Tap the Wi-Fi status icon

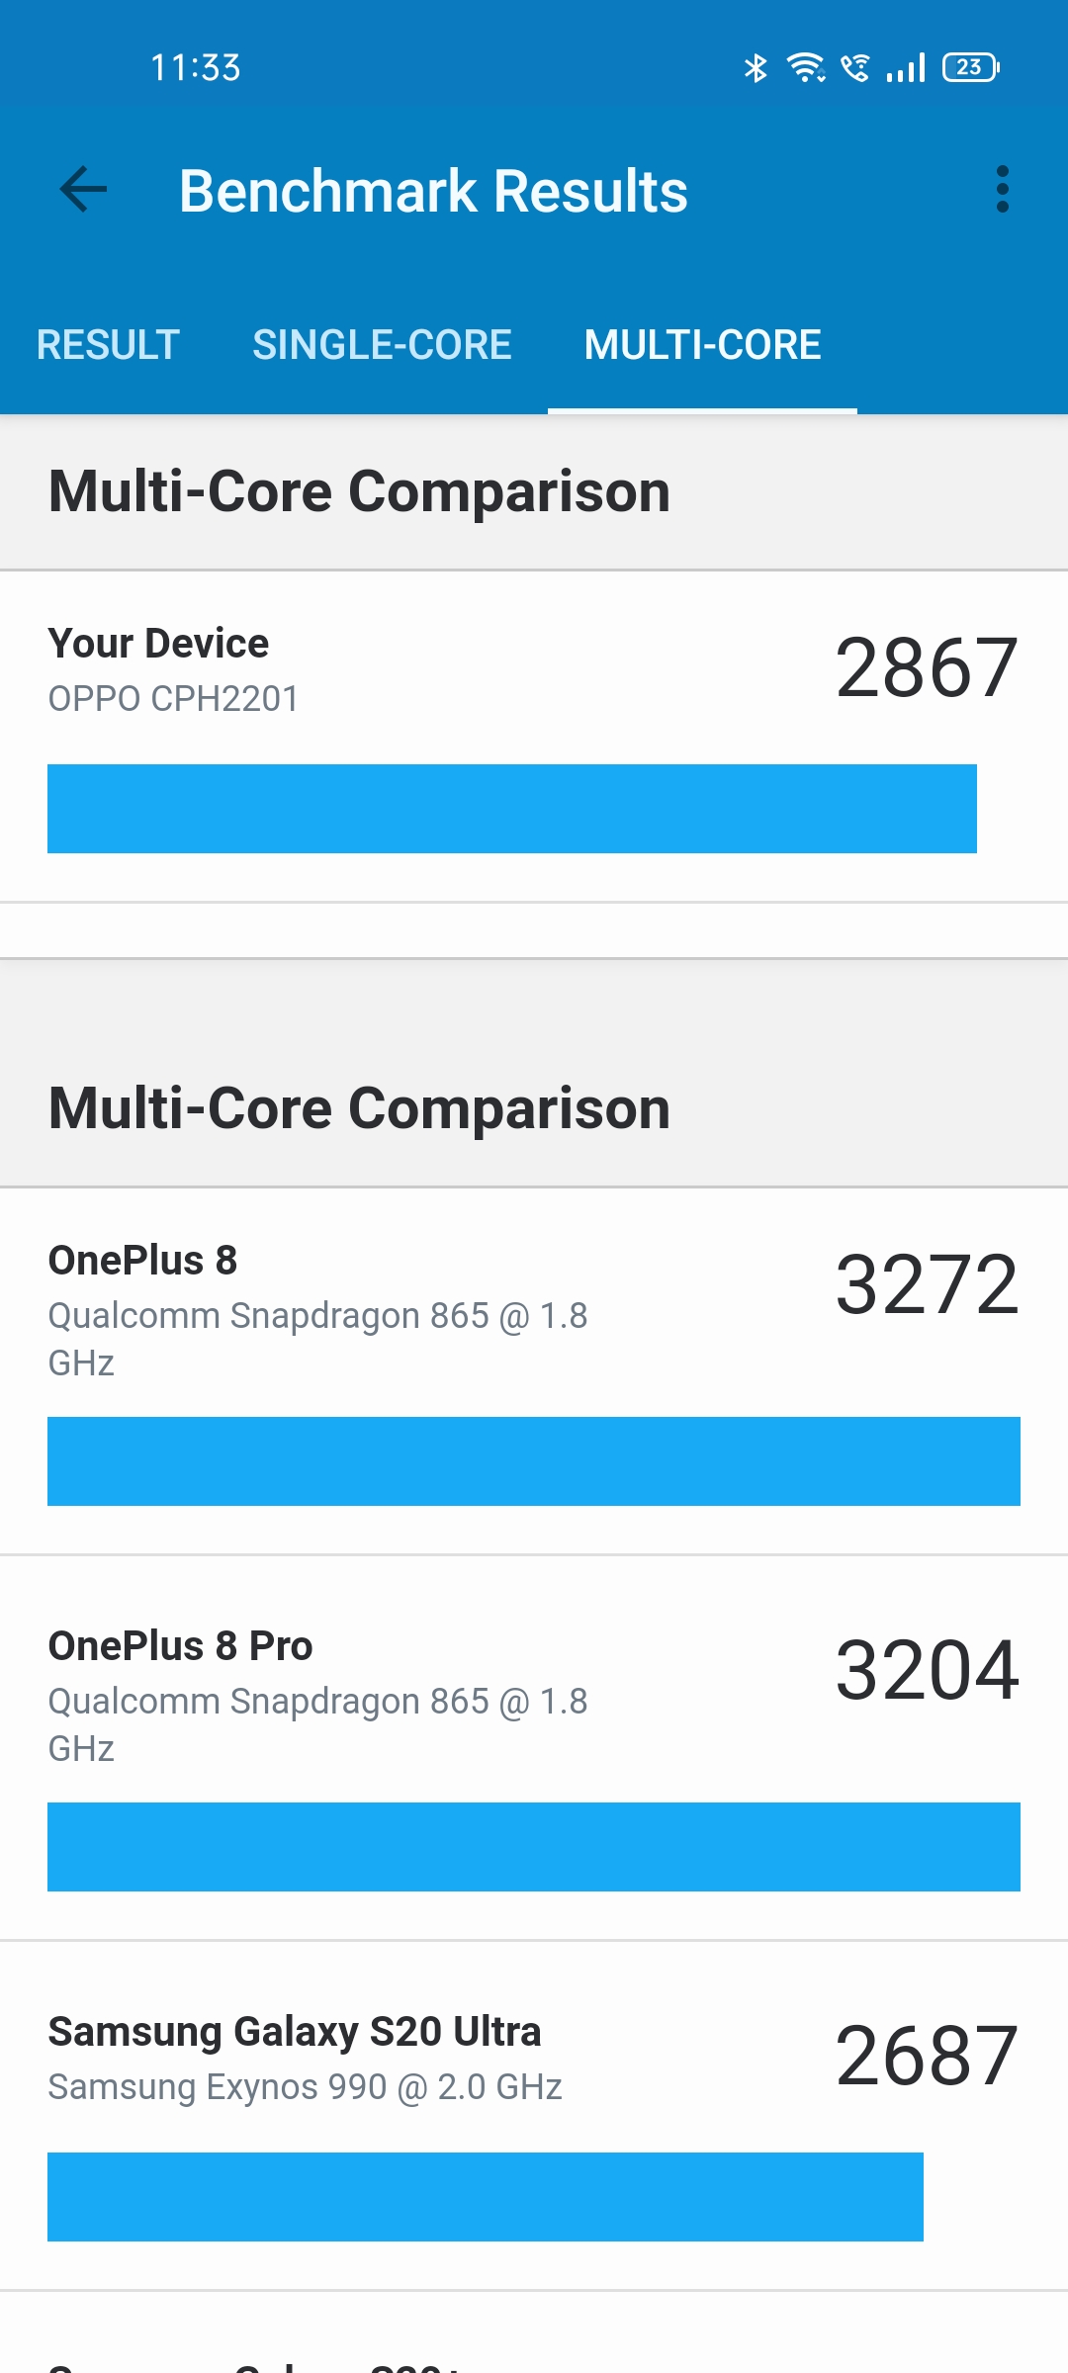click(x=806, y=67)
